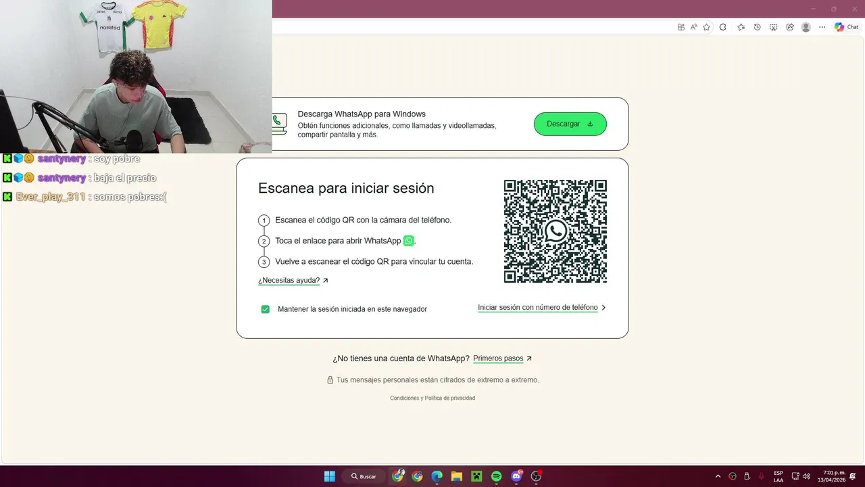This screenshot has height=487, width=865.
Task: Open the clock showing 7:01 p. m.
Action: click(x=831, y=476)
